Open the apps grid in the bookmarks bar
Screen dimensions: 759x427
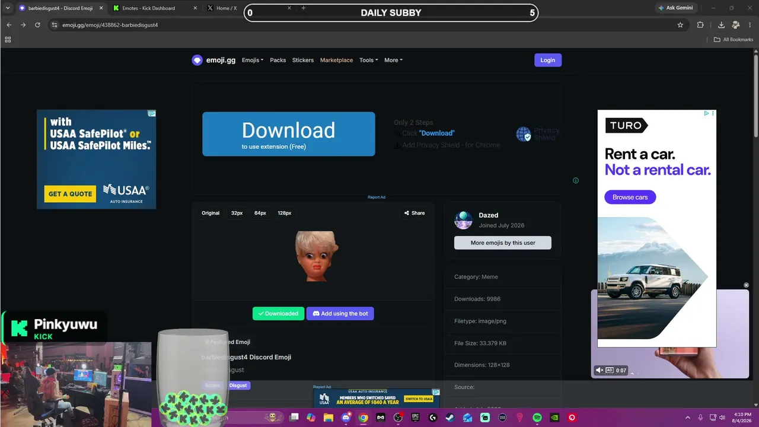(8, 40)
